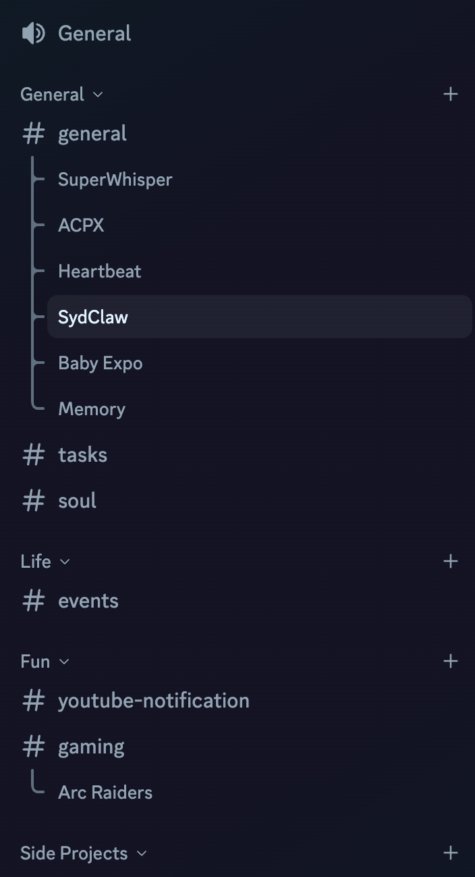This screenshot has width=475, height=877.
Task: Open the SydClaw thread
Action: click(x=92, y=317)
